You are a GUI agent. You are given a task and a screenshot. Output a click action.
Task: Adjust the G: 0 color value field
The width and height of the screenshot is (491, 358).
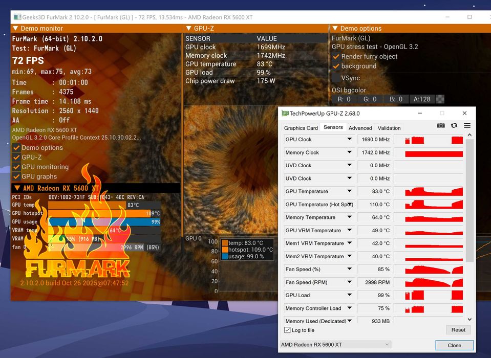[x=370, y=99]
